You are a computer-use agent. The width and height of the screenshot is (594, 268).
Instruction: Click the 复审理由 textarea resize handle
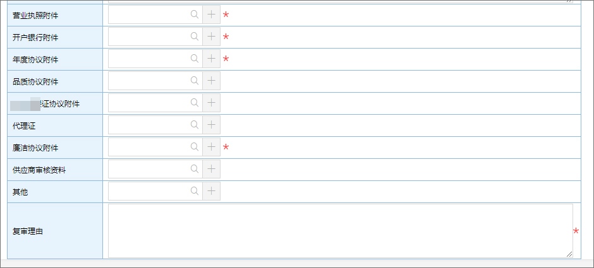point(569,254)
